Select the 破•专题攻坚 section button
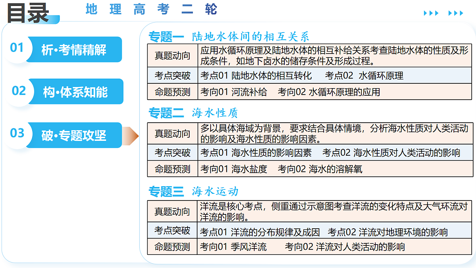The height and width of the screenshot is (268, 476). (74, 135)
